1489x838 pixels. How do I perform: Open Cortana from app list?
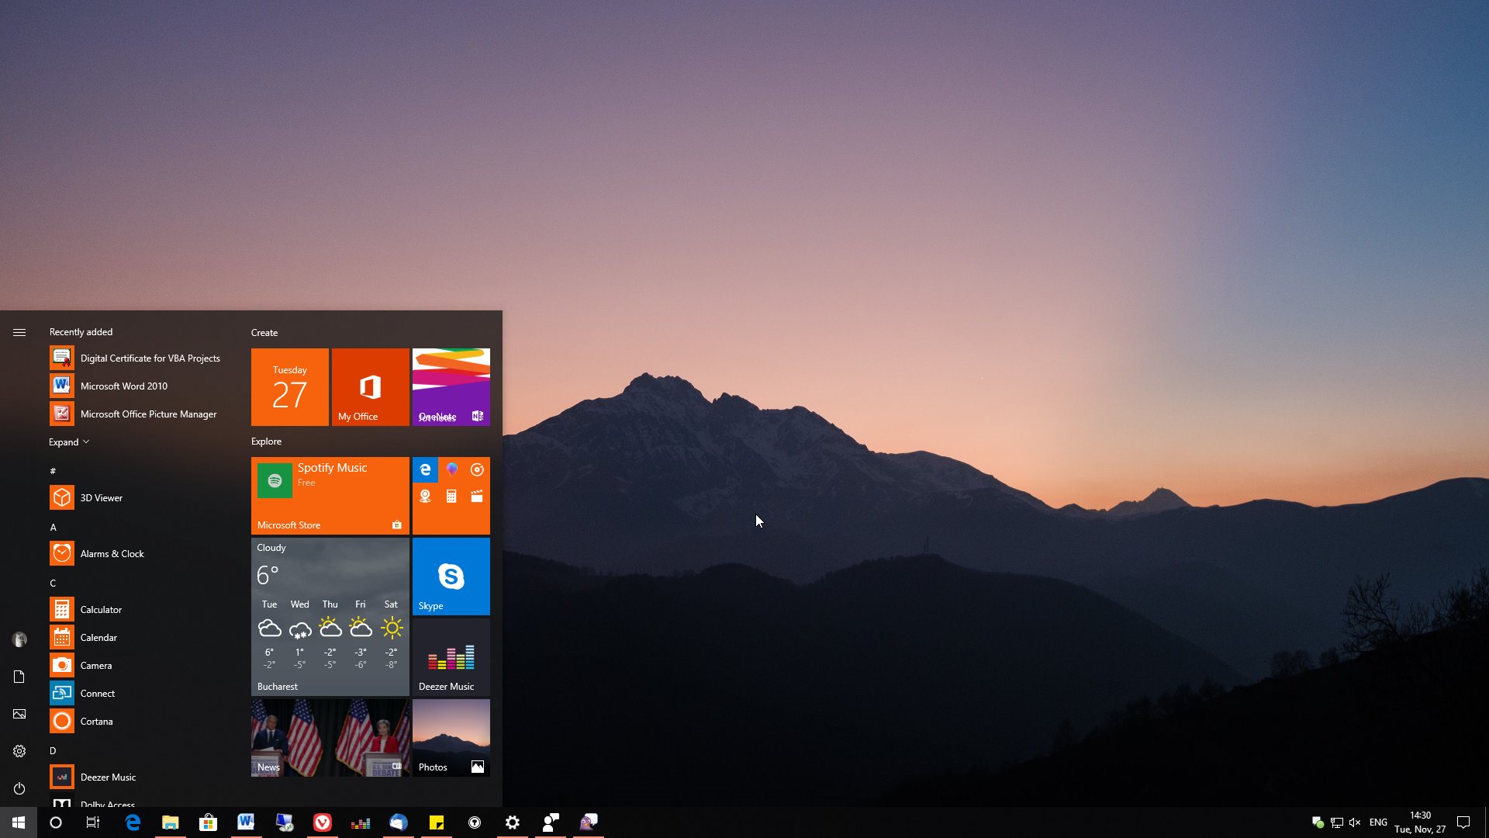pyautogui.click(x=94, y=720)
